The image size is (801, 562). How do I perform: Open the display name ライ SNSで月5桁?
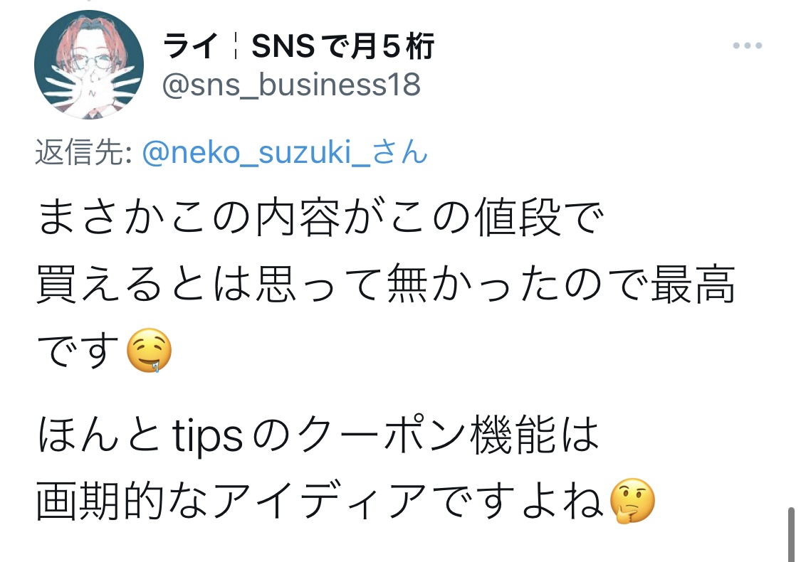coord(298,46)
